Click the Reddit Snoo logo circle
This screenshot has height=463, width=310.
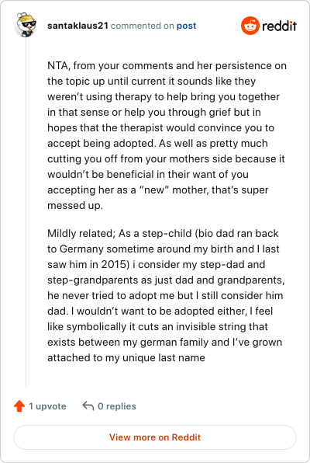tap(250, 26)
